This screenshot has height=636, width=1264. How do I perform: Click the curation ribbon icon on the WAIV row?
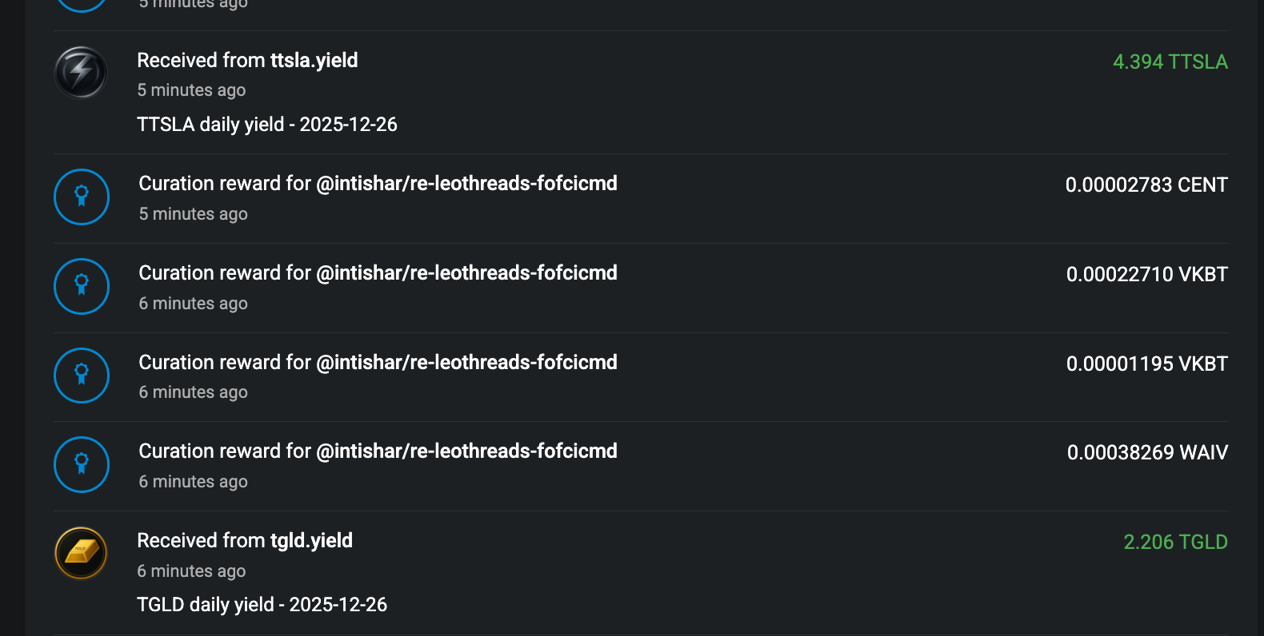pos(82,464)
